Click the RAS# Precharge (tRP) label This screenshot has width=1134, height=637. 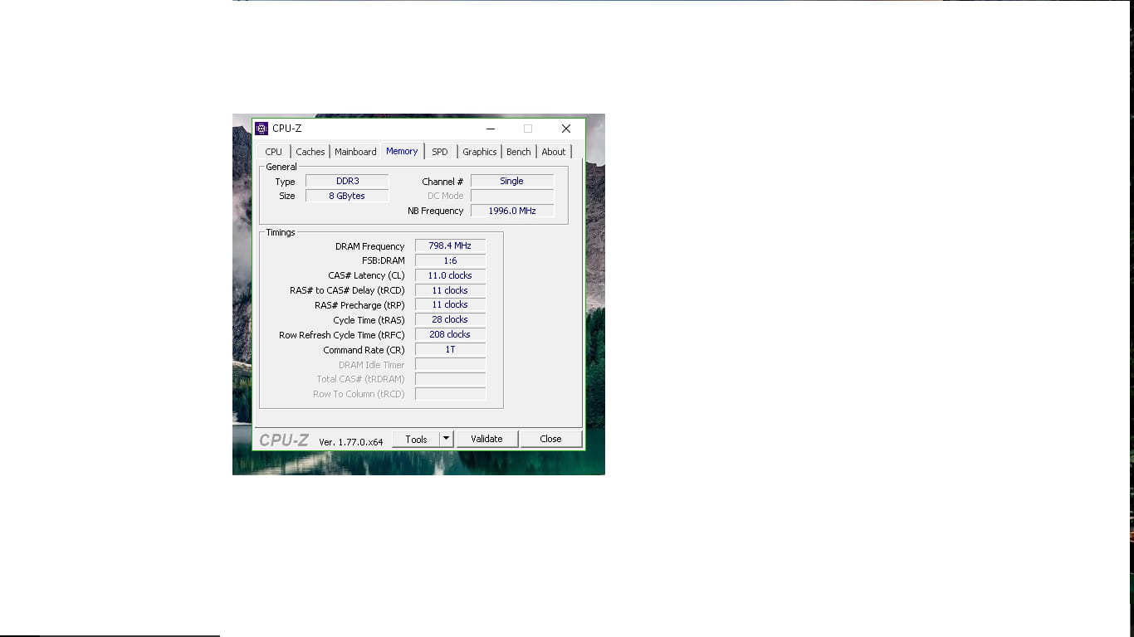[x=359, y=305]
